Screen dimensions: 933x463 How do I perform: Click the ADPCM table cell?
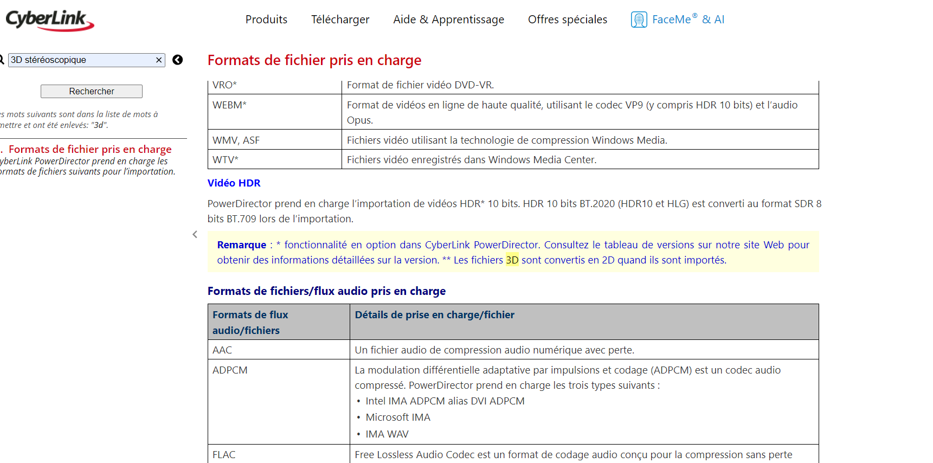pyautogui.click(x=279, y=402)
